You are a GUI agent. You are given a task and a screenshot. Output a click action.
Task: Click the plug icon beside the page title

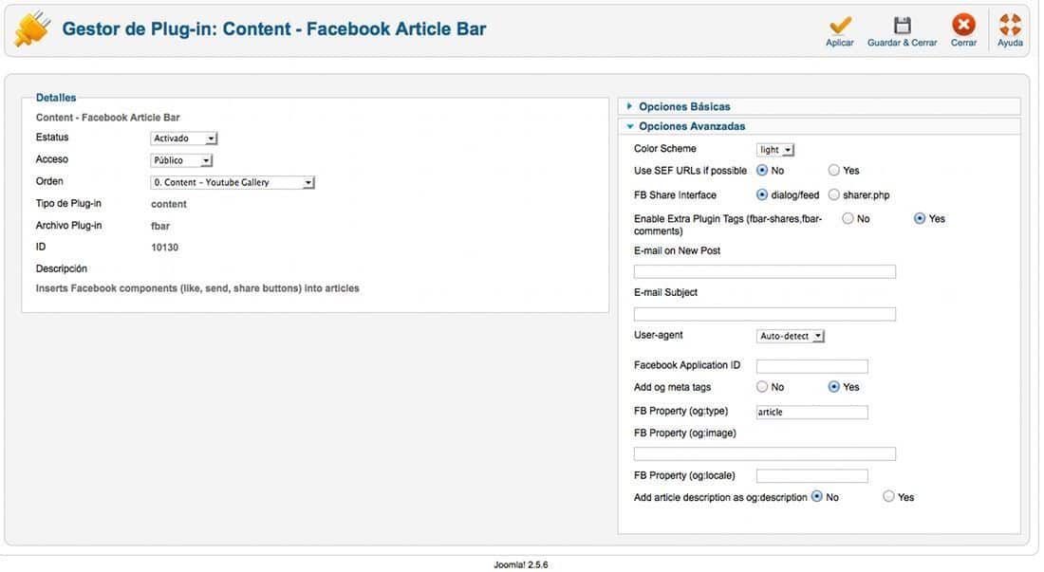pyautogui.click(x=31, y=28)
